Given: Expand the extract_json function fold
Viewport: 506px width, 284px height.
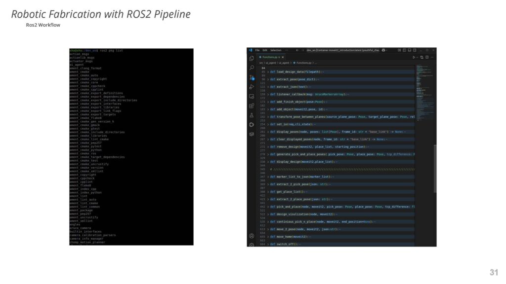Looking at the screenshot, I should 268,87.
